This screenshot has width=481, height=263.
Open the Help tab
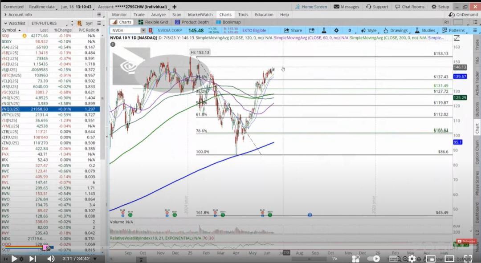pyautogui.click(x=284, y=14)
